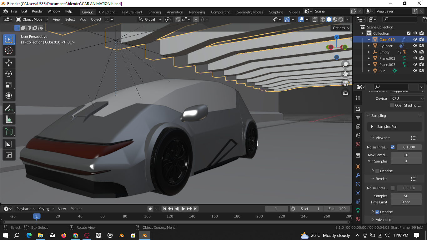Toggle viewport Denoise checkbox
Image resolution: width=427 pixels, height=240 pixels.
(377, 171)
